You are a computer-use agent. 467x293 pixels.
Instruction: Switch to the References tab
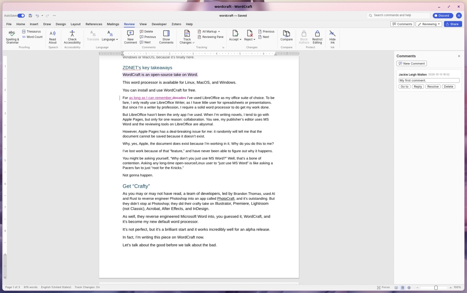94,24
